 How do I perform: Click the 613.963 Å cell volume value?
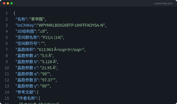click(61, 50)
